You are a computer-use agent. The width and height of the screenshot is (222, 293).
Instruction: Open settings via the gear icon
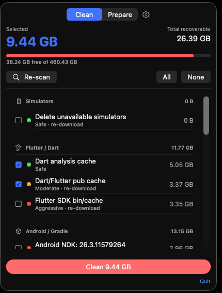pyautogui.click(x=146, y=14)
